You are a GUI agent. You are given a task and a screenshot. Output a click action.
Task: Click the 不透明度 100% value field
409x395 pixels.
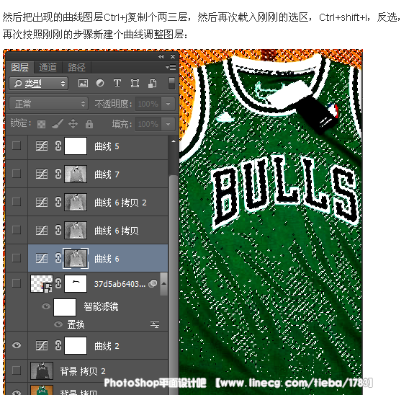click(x=148, y=104)
